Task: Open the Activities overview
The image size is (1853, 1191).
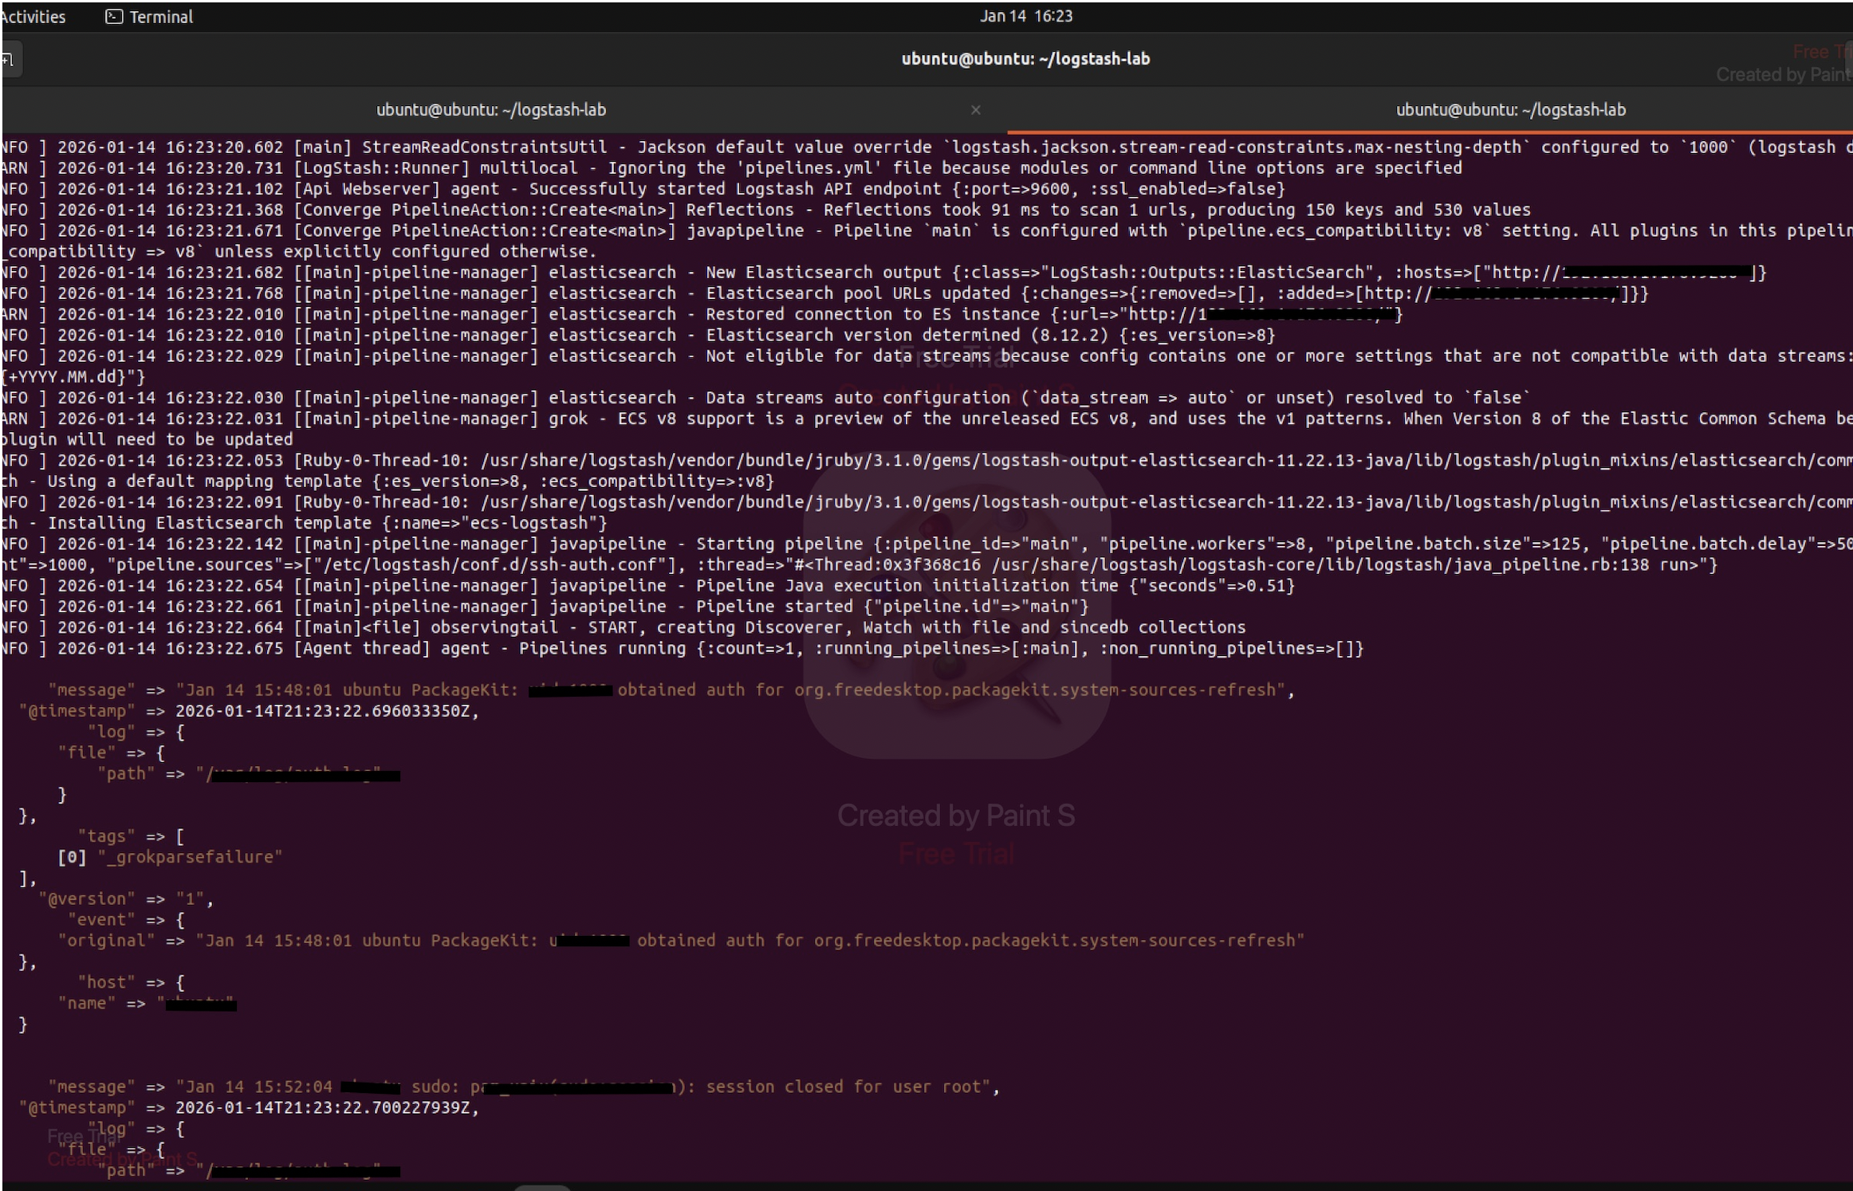Action: pos(33,17)
